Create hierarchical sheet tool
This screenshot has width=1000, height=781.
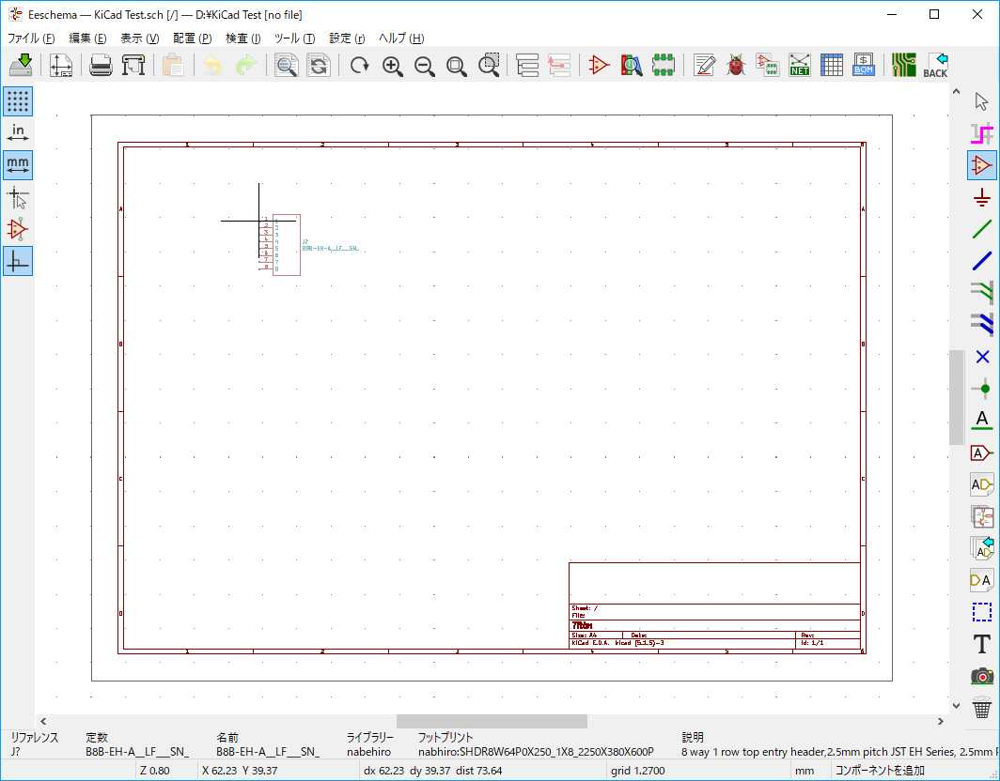[x=982, y=516]
